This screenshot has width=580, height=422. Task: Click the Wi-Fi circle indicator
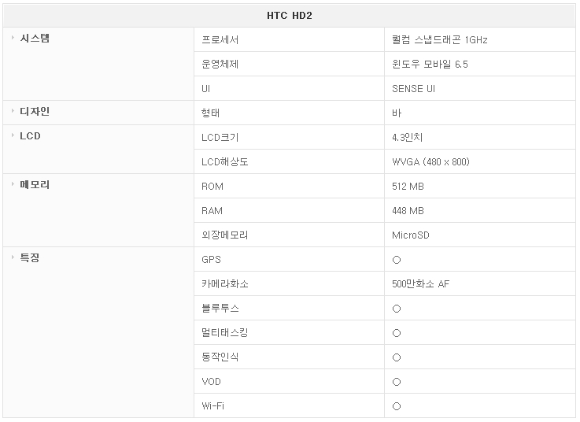397,406
